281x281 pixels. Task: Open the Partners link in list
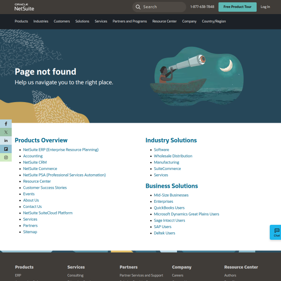pos(30,226)
